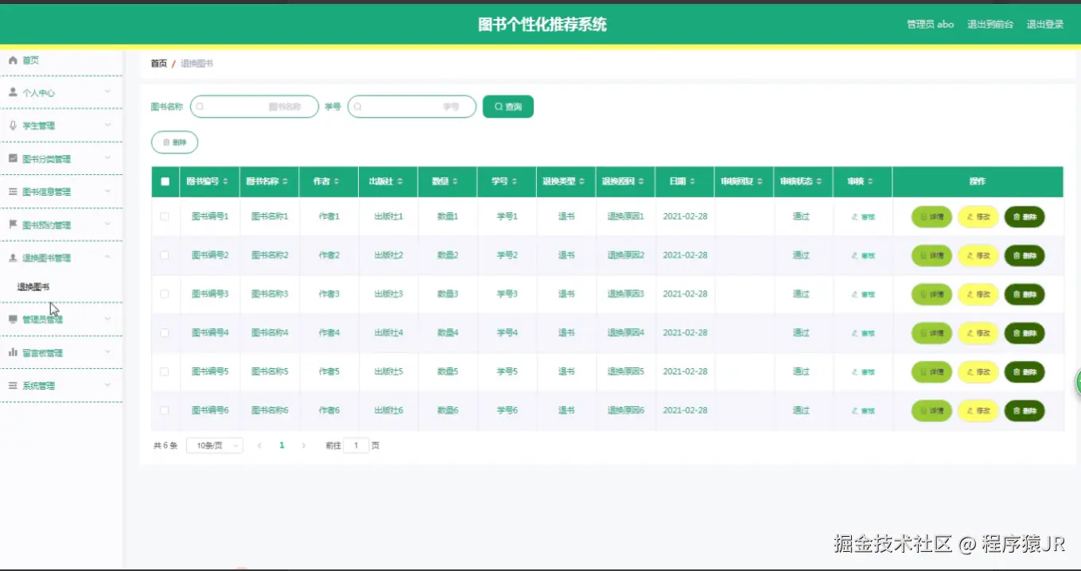Viewport: 1081px width, 571px height.
Task: Check the row checkbox for 图书编号6
Action: coord(165,410)
